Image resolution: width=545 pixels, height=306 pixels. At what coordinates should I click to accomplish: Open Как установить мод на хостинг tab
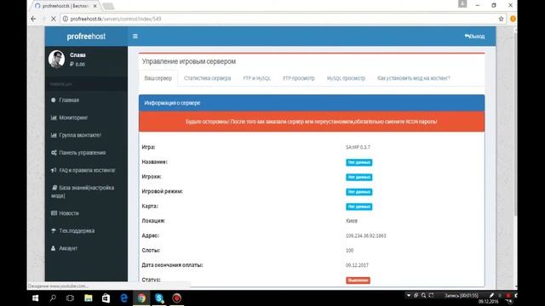click(x=414, y=78)
